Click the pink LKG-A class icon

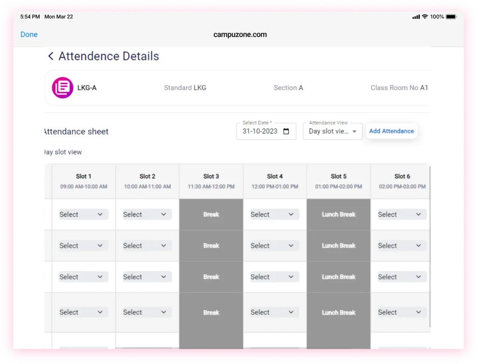(62, 88)
